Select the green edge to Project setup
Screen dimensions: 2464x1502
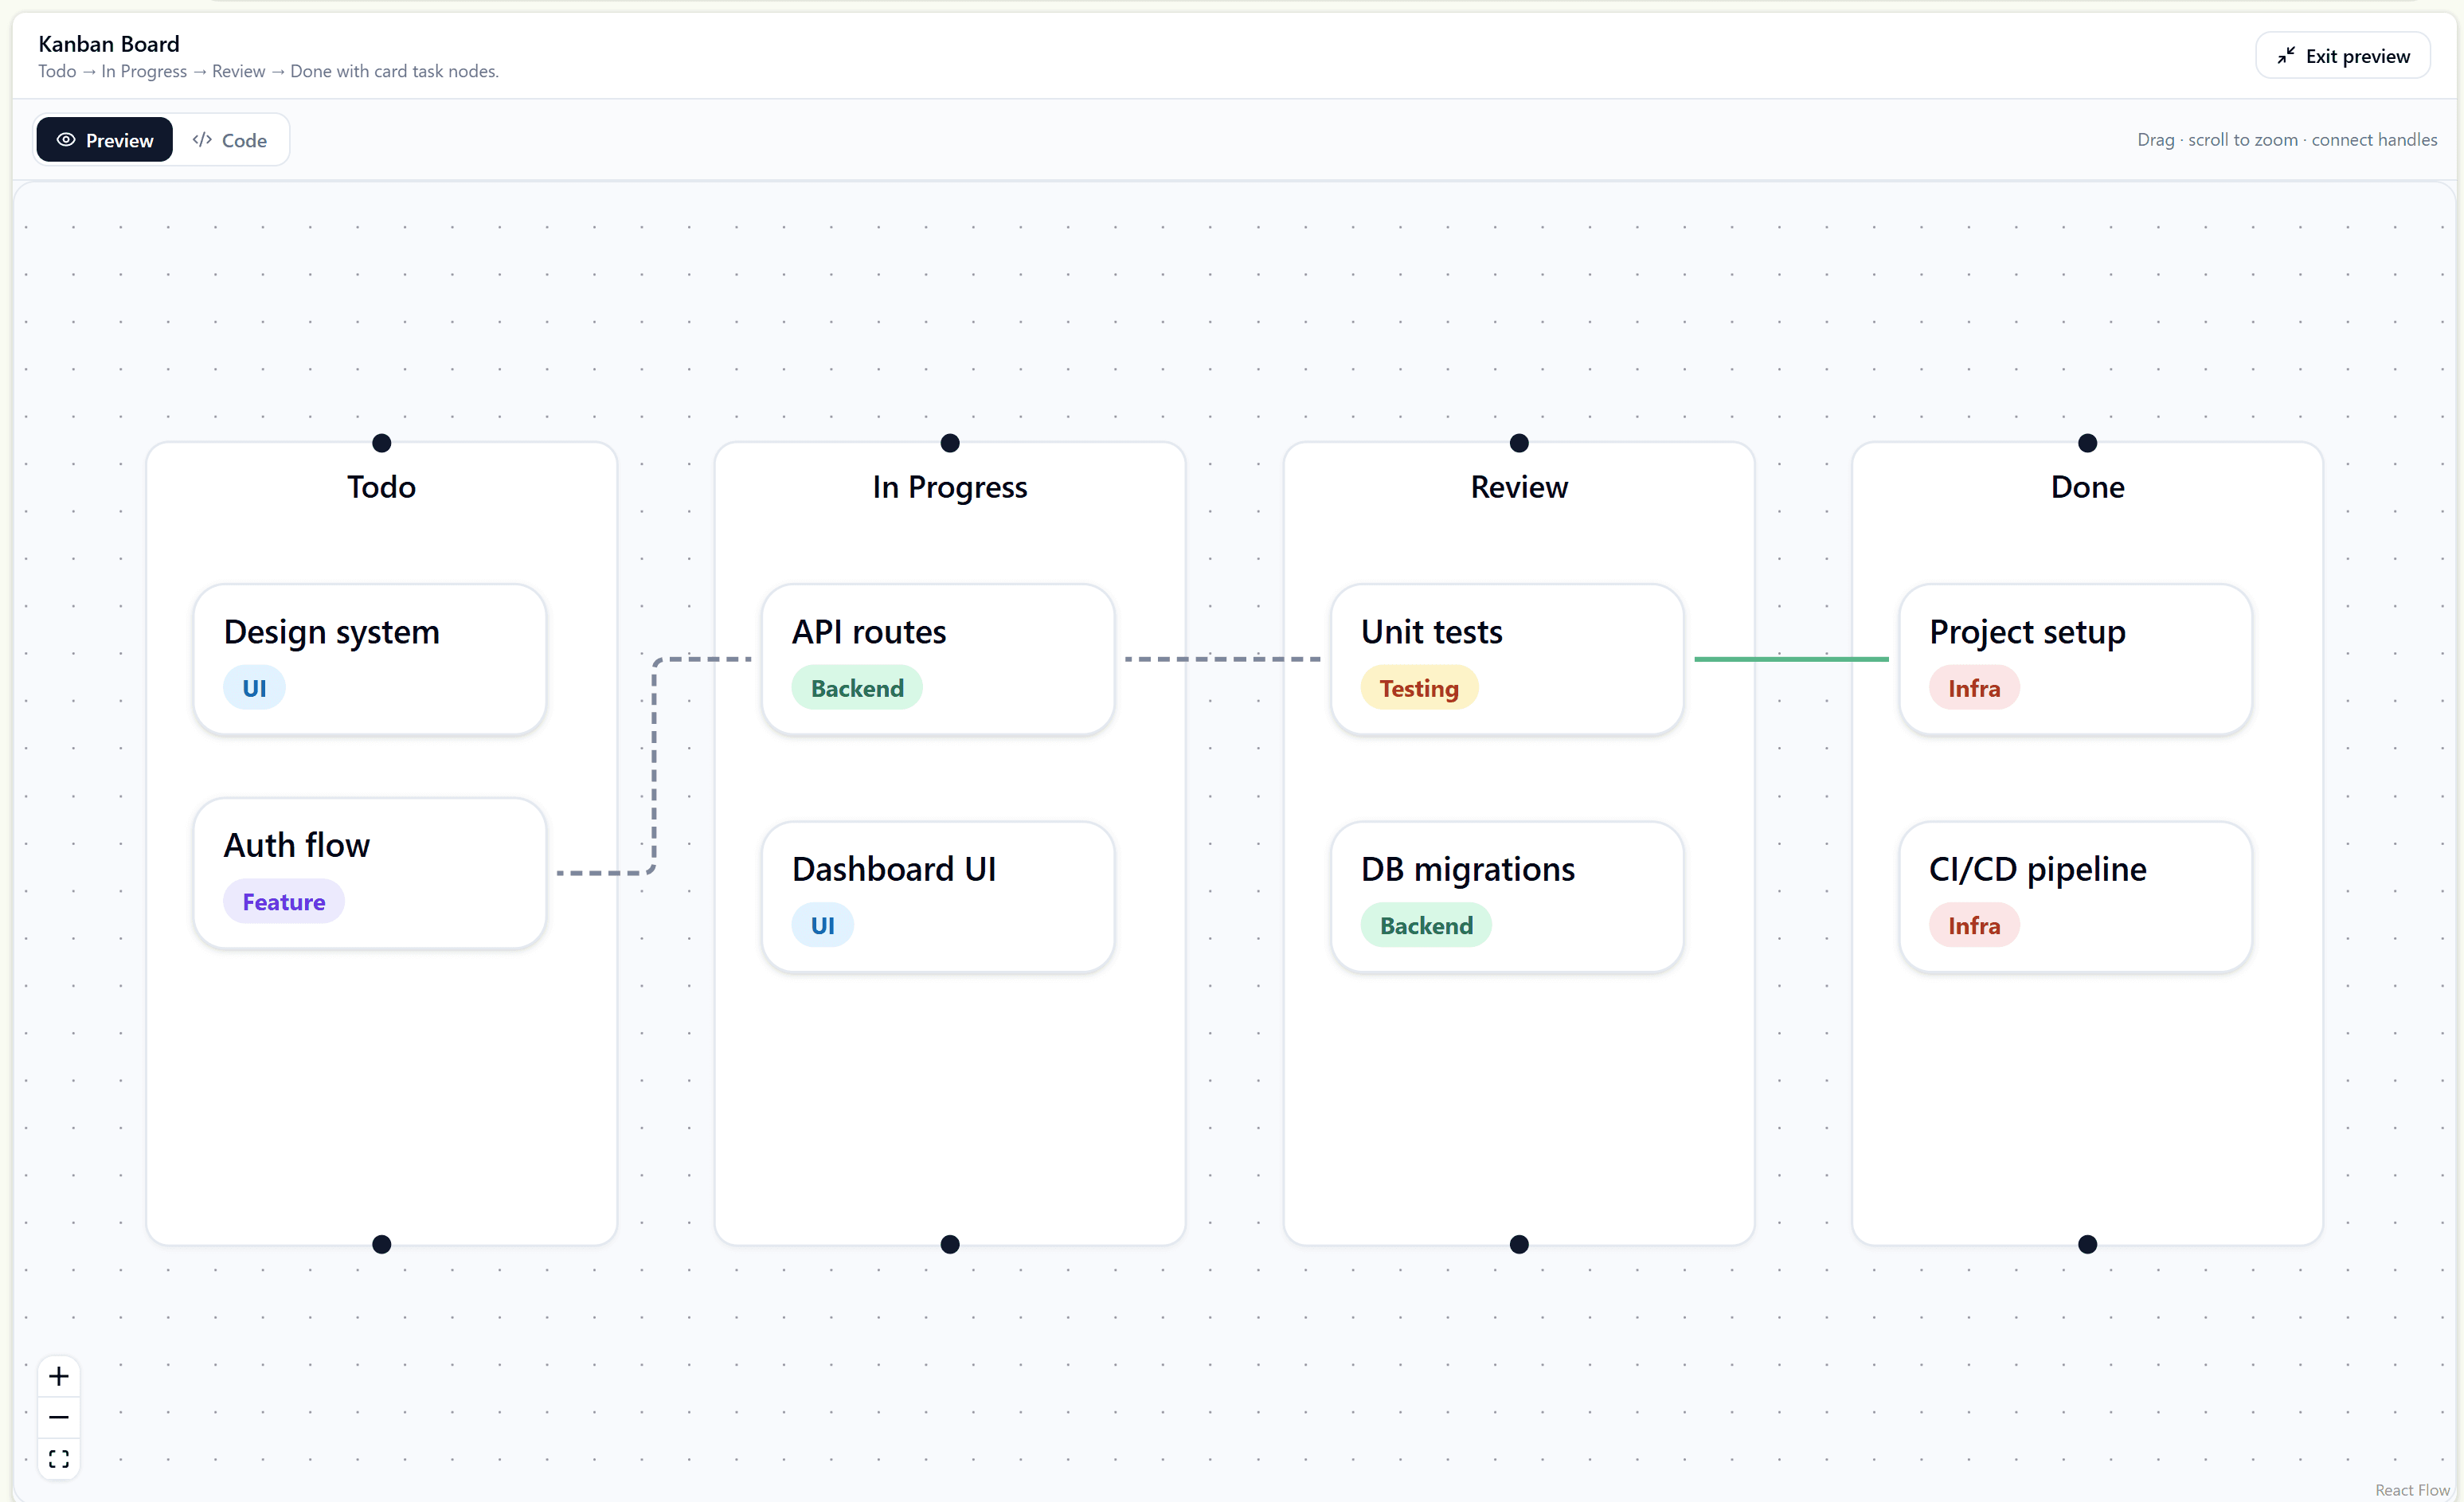click(x=1791, y=659)
